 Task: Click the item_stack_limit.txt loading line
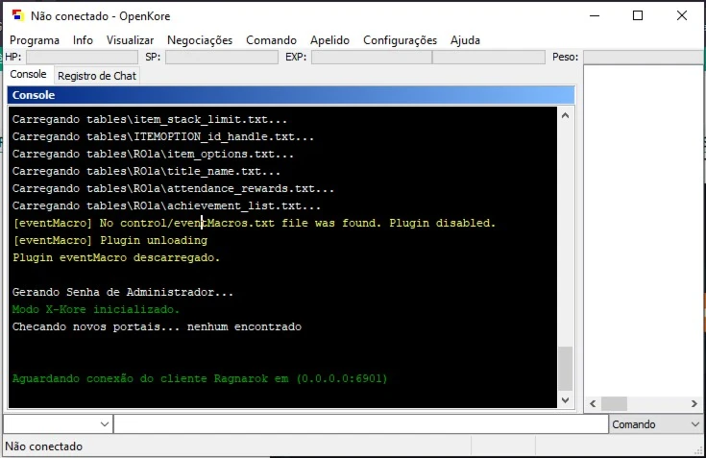pos(150,120)
